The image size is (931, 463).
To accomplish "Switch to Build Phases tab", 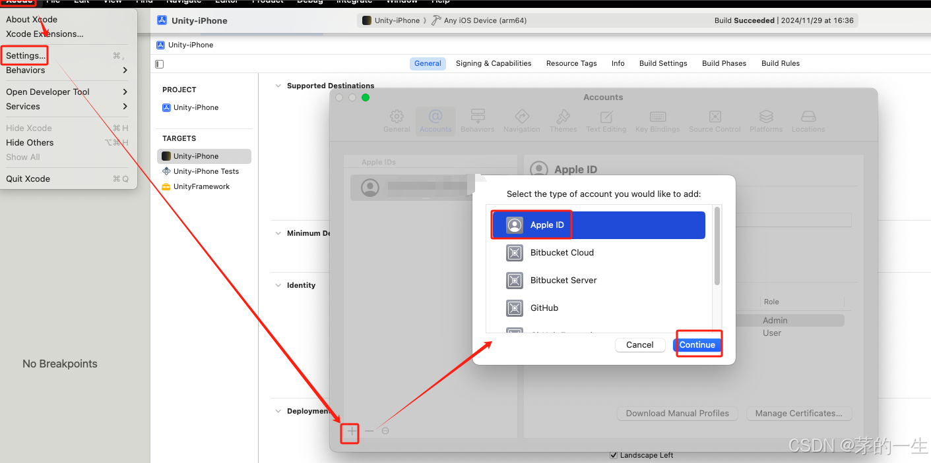I will [x=724, y=63].
